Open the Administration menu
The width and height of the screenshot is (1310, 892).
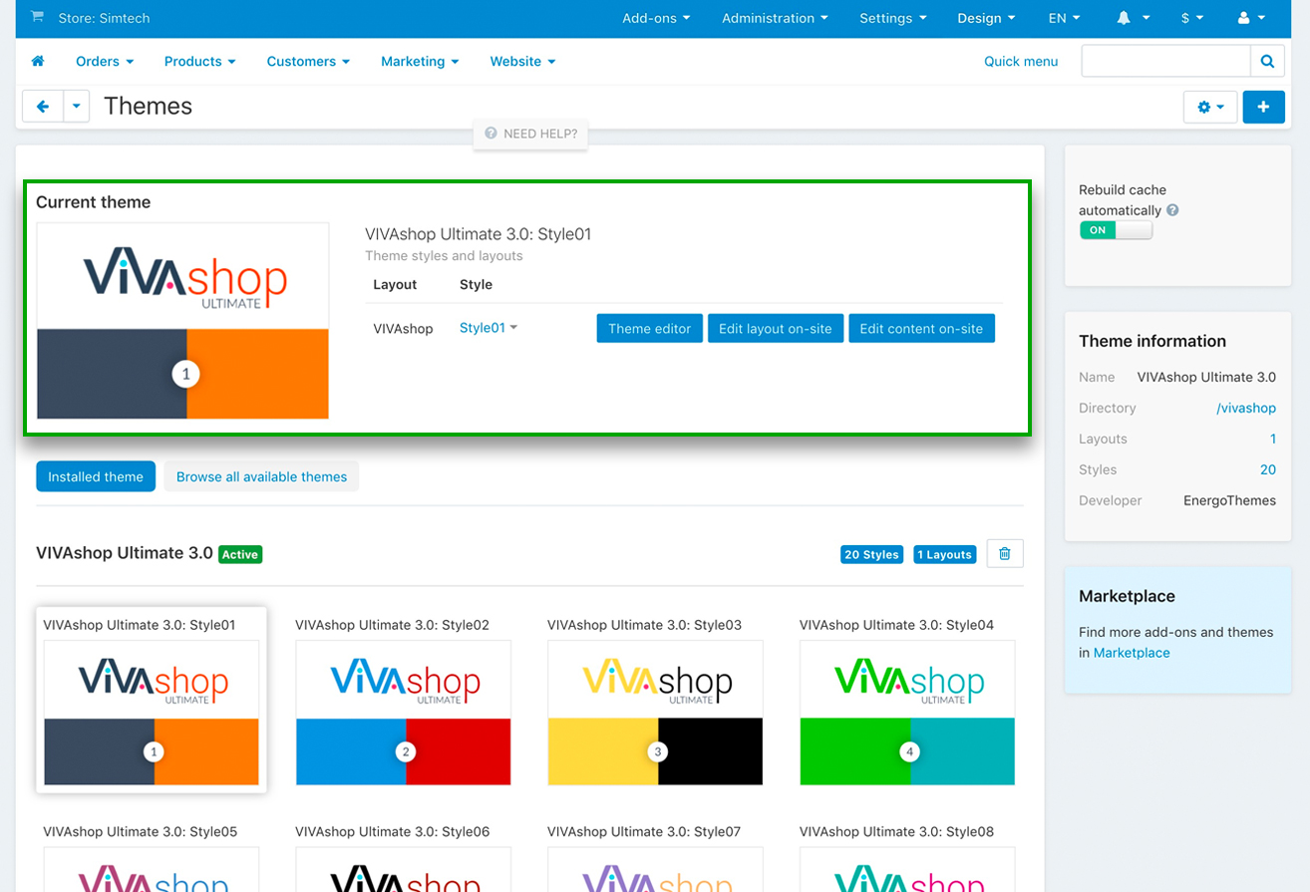[775, 18]
